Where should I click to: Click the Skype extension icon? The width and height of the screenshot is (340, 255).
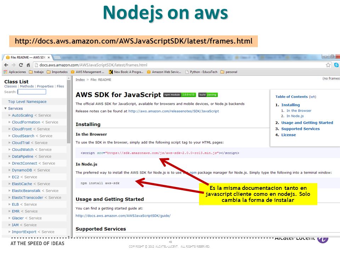(336, 65)
